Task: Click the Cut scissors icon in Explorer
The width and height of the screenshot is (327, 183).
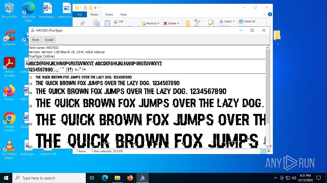Action: (115, 21)
